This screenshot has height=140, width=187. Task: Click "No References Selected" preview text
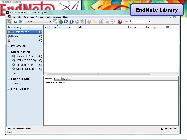click(56, 82)
